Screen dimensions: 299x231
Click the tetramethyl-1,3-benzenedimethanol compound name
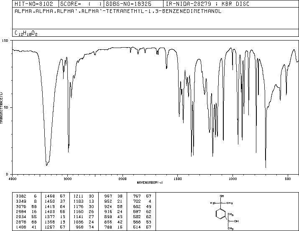click(x=118, y=11)
